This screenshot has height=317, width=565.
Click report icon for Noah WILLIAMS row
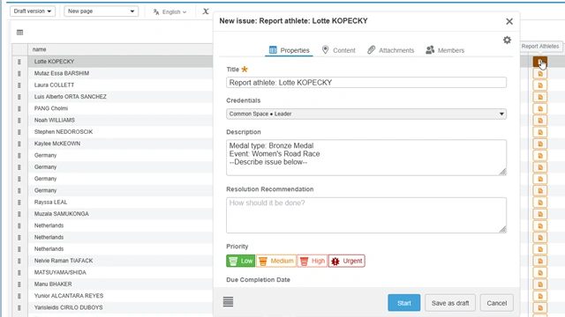pyautogui.click(x=539, y=121)
